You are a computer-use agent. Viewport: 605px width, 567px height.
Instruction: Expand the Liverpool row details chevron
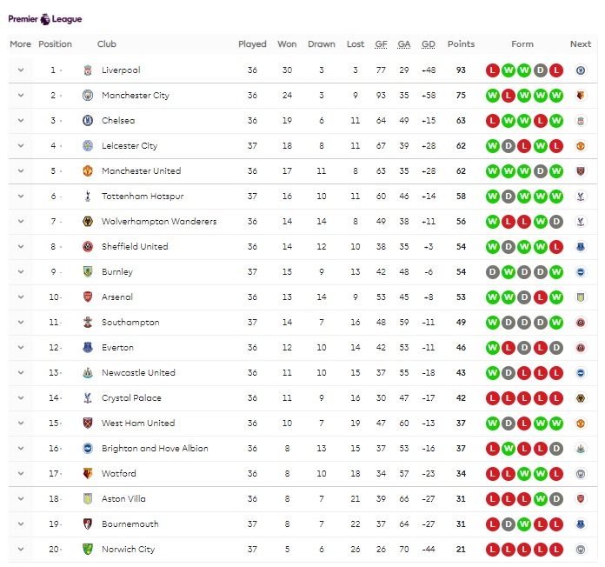coord(21,70)
